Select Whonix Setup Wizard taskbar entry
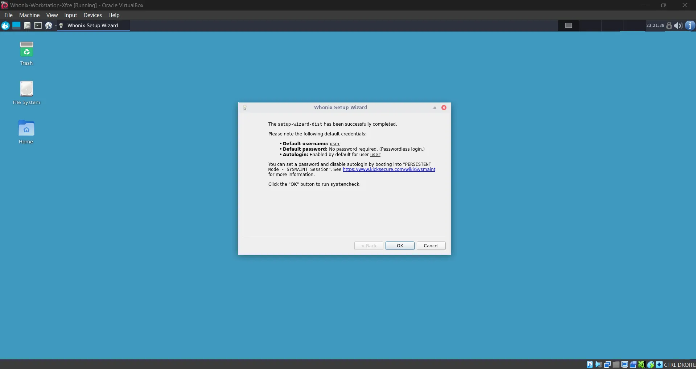 pos(93,25)
